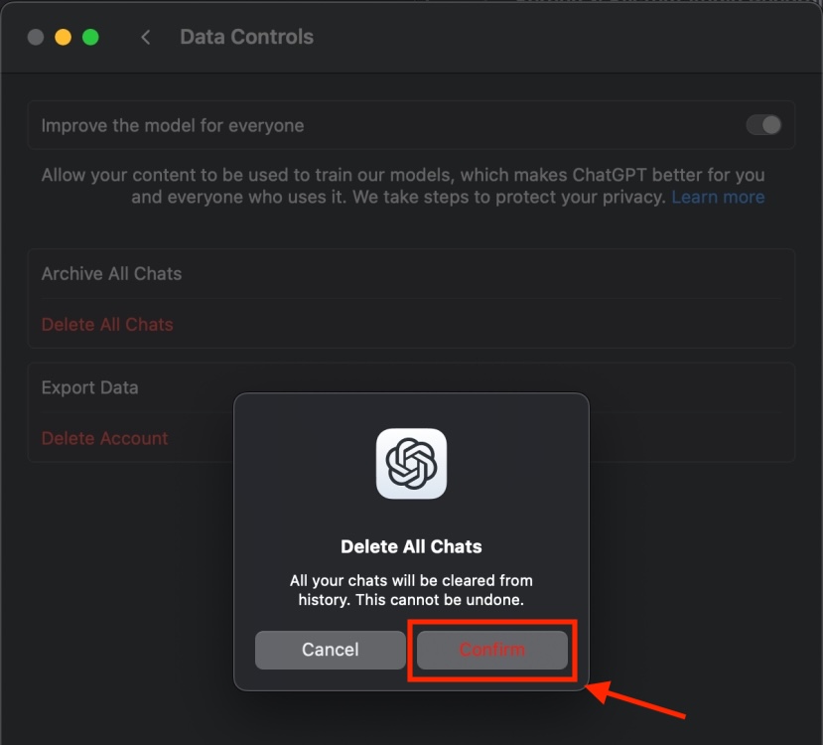Click the ChatGPT logo in the dialog

(411, 463)
